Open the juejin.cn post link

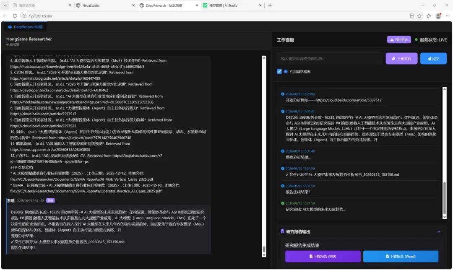tap(94, 138)
